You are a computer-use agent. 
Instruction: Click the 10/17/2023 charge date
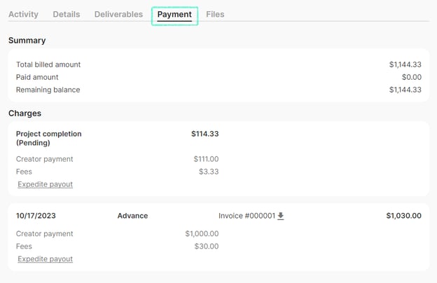click(35, 216)
